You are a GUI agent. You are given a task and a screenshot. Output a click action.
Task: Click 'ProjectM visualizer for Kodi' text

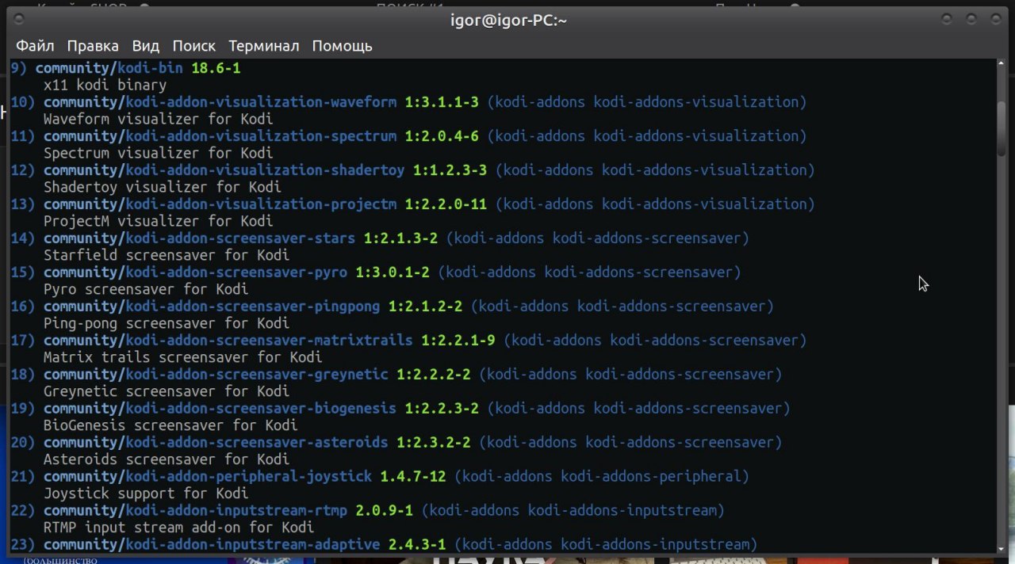point(159,221)
